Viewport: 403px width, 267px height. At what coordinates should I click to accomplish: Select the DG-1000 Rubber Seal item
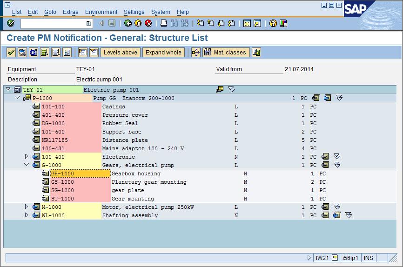[71, 123]
